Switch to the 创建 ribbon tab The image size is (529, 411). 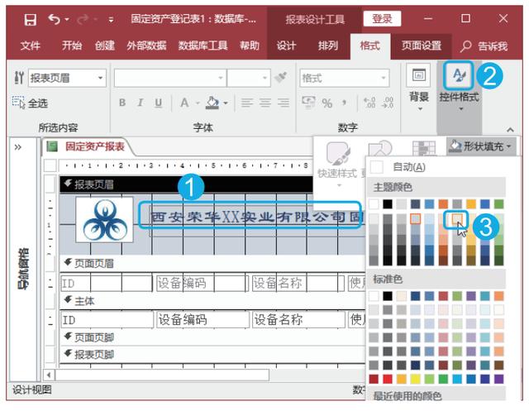pos(105,45)
